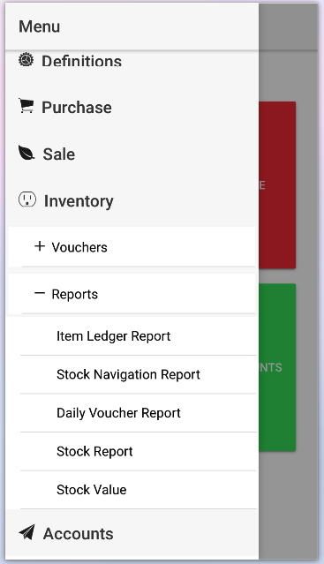Click the Menu header title
Image resolution: width=324 pixels, height=564 pixels.
pos(39,26)
